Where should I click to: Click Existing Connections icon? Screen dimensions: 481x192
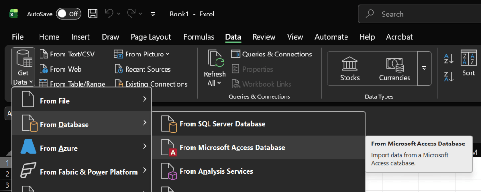[x=119, y=84]
